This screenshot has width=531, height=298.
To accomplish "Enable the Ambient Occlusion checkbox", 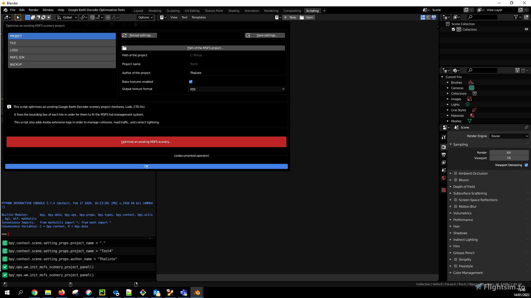I will [455, 173].
